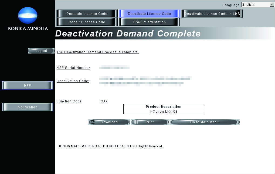Log out using the Logout button
275x174 pixels.
[41, 51]
